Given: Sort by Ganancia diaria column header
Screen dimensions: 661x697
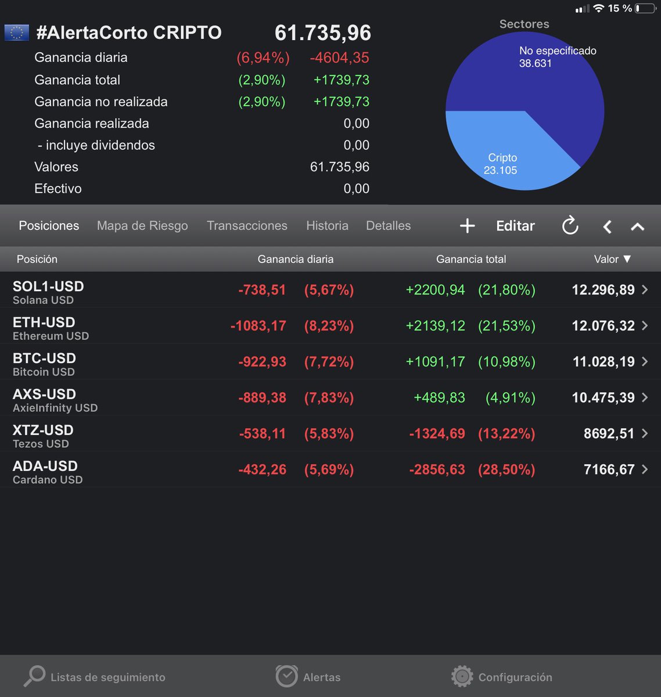Looking at the screenshot, I should (295, 259).
